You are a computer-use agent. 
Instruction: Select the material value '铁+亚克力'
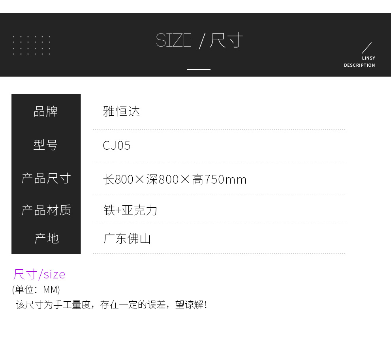(x=130, y=210)
